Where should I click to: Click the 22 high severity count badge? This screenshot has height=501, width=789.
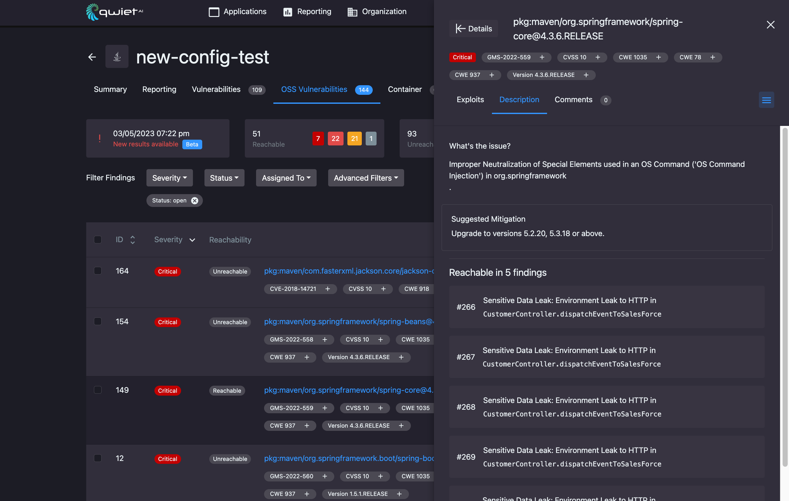[x=336, y=138]
